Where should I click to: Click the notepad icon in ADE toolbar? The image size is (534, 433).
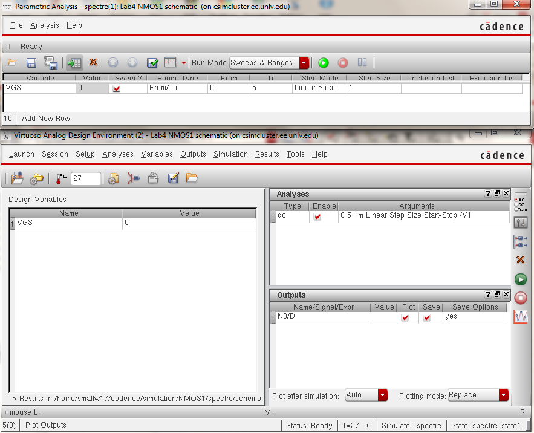(153, 178)
